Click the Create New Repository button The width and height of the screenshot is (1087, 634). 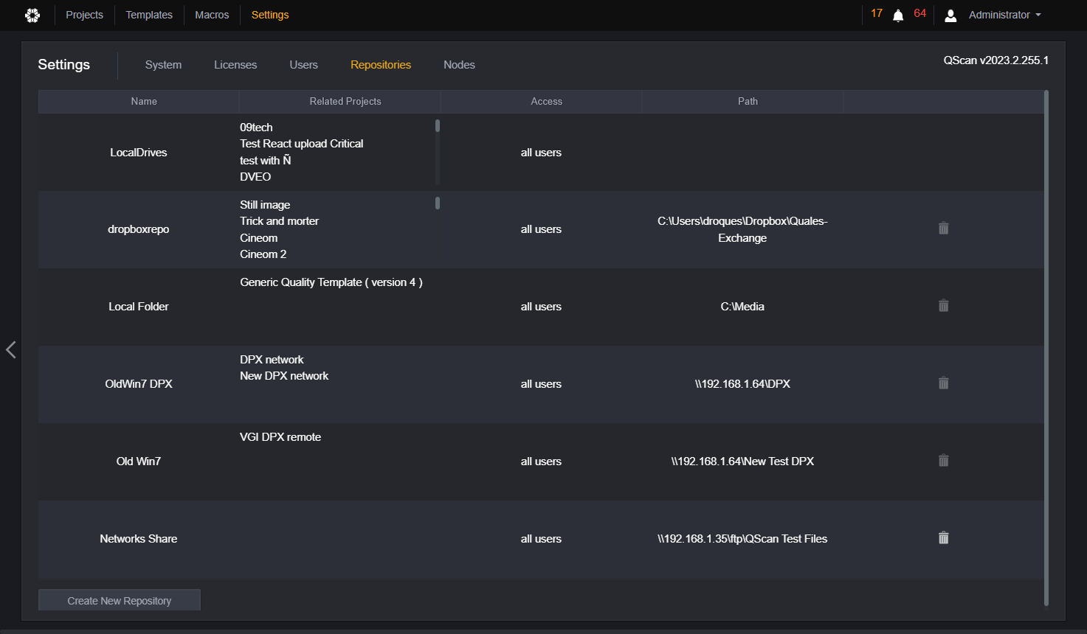coord(120,600)
